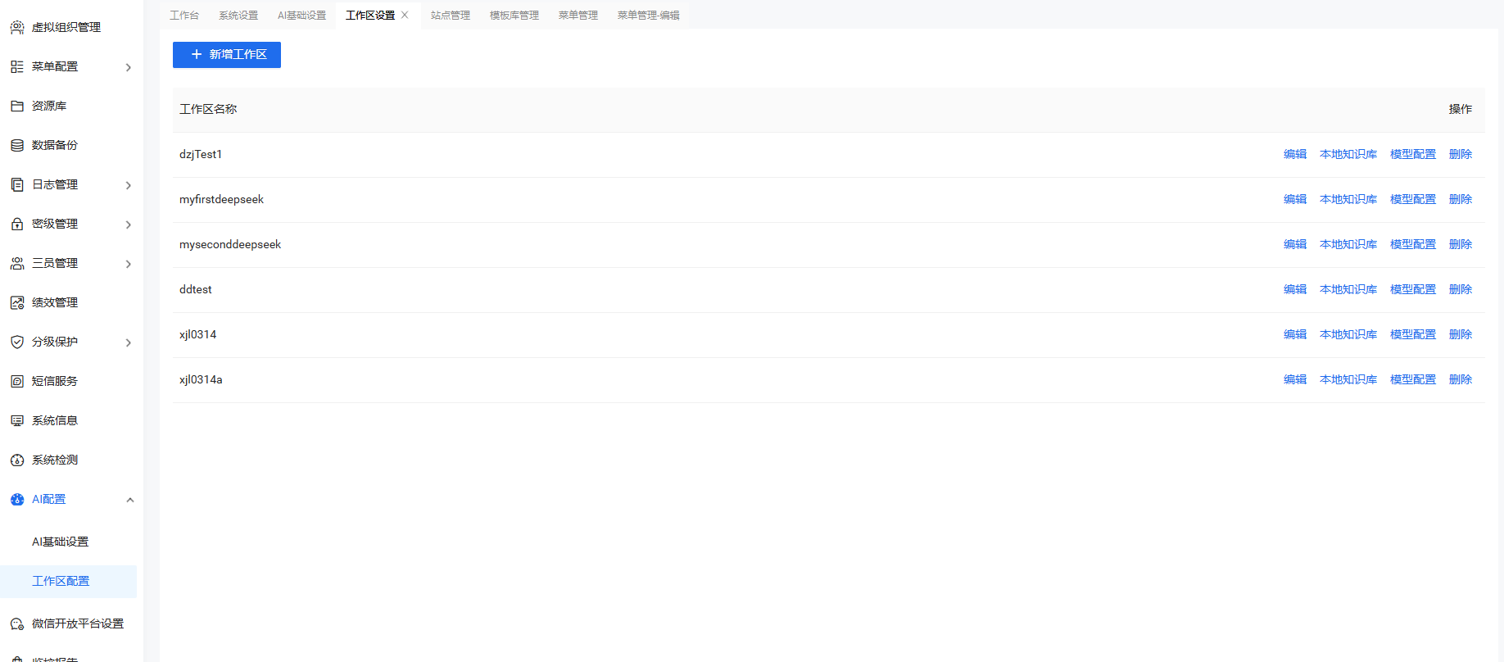Image resolution: width=1504 pixels, height=662 pixels.
Task: Click the 系统检测 sidebar icon
Action: 17,460
